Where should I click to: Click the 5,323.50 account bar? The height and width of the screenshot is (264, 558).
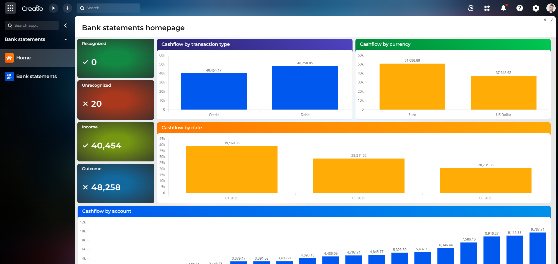(x=400, y=258)
